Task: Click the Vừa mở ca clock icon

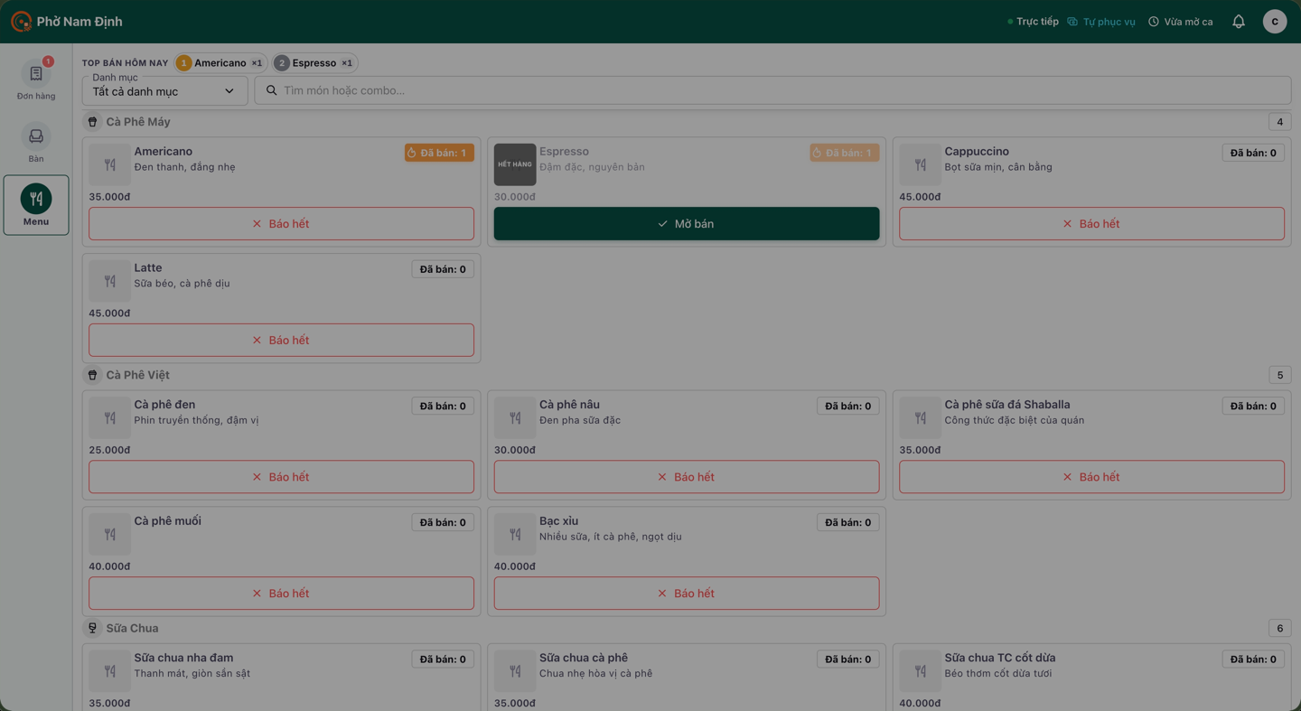Action: pos(1154,22)
